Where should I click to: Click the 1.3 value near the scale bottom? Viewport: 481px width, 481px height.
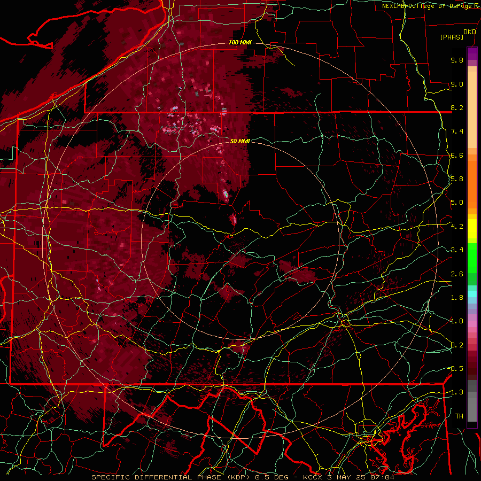tap(456, 393)
